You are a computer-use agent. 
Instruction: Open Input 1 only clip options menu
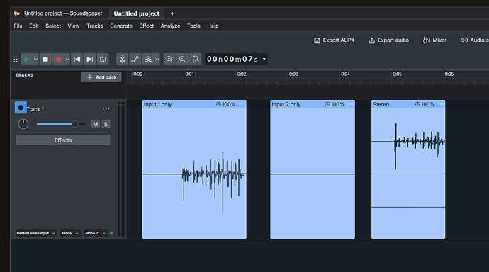click(242, 104)
